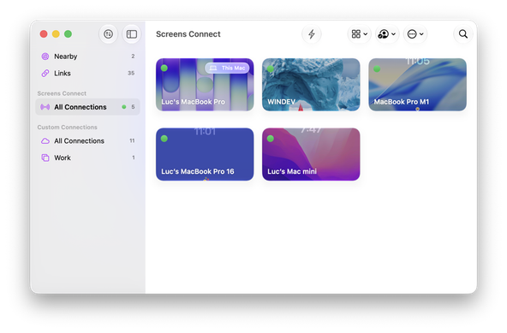Click the green status dot on MacBook Pro M1
507x333 pixels.
tap(377, 68)
